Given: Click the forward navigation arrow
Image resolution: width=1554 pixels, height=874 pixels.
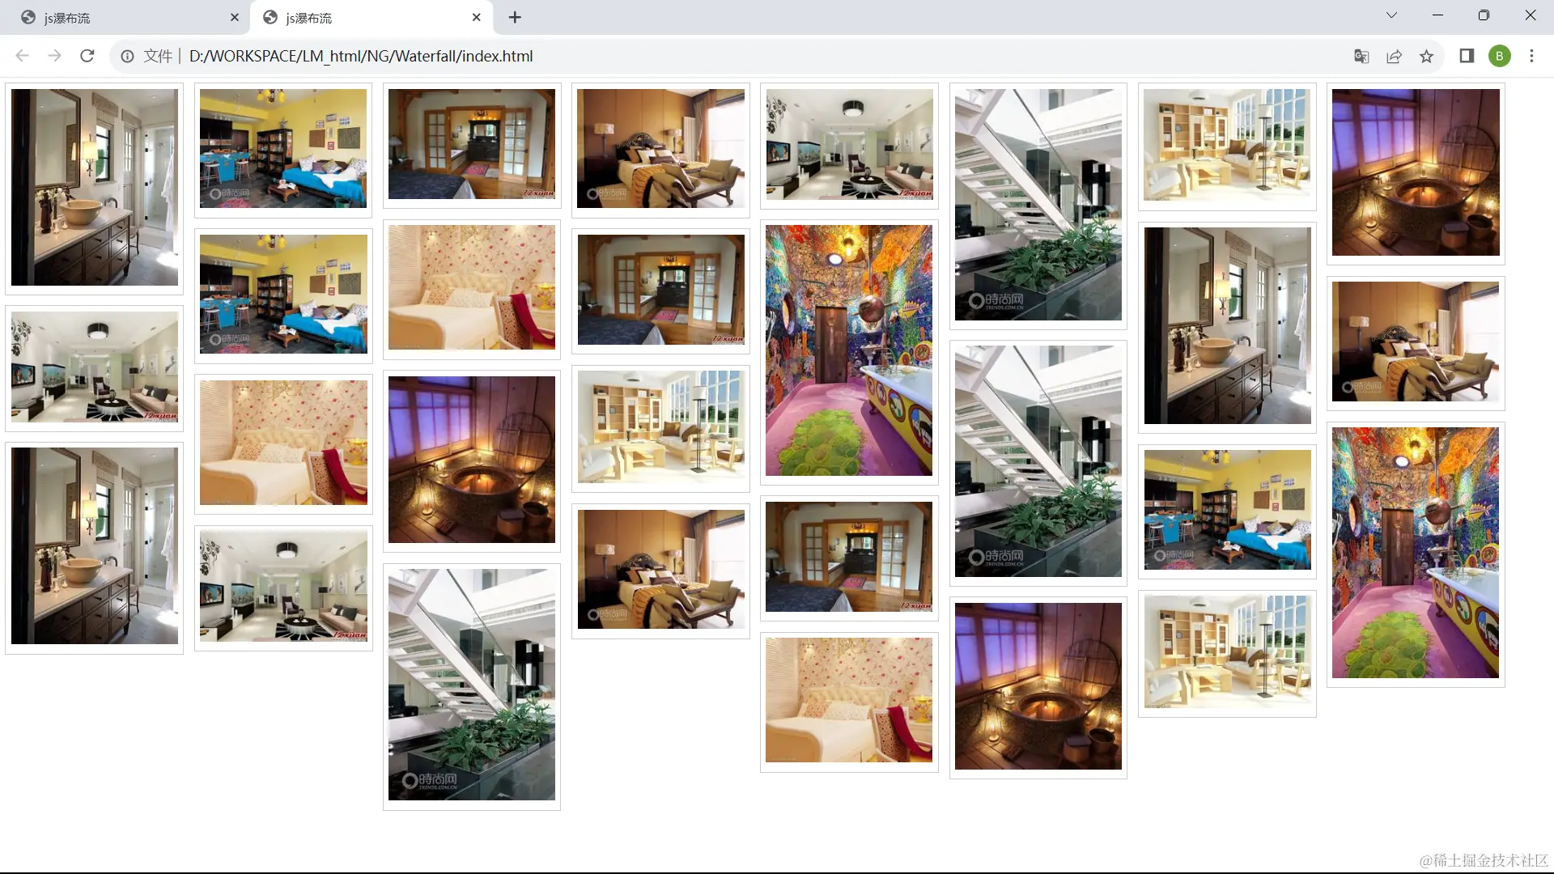Looking at the screenshot, I should [x=54, y=56].
